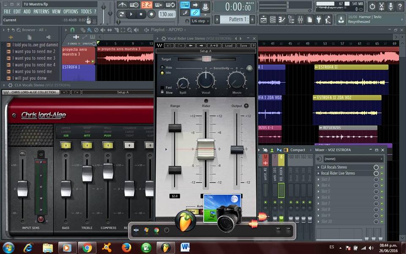
Task: Select 'I want you to need me 2' in Browser
Action: 34,51
